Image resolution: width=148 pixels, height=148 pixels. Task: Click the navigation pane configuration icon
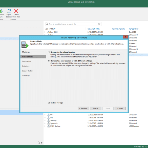click(x=39, y=143)
